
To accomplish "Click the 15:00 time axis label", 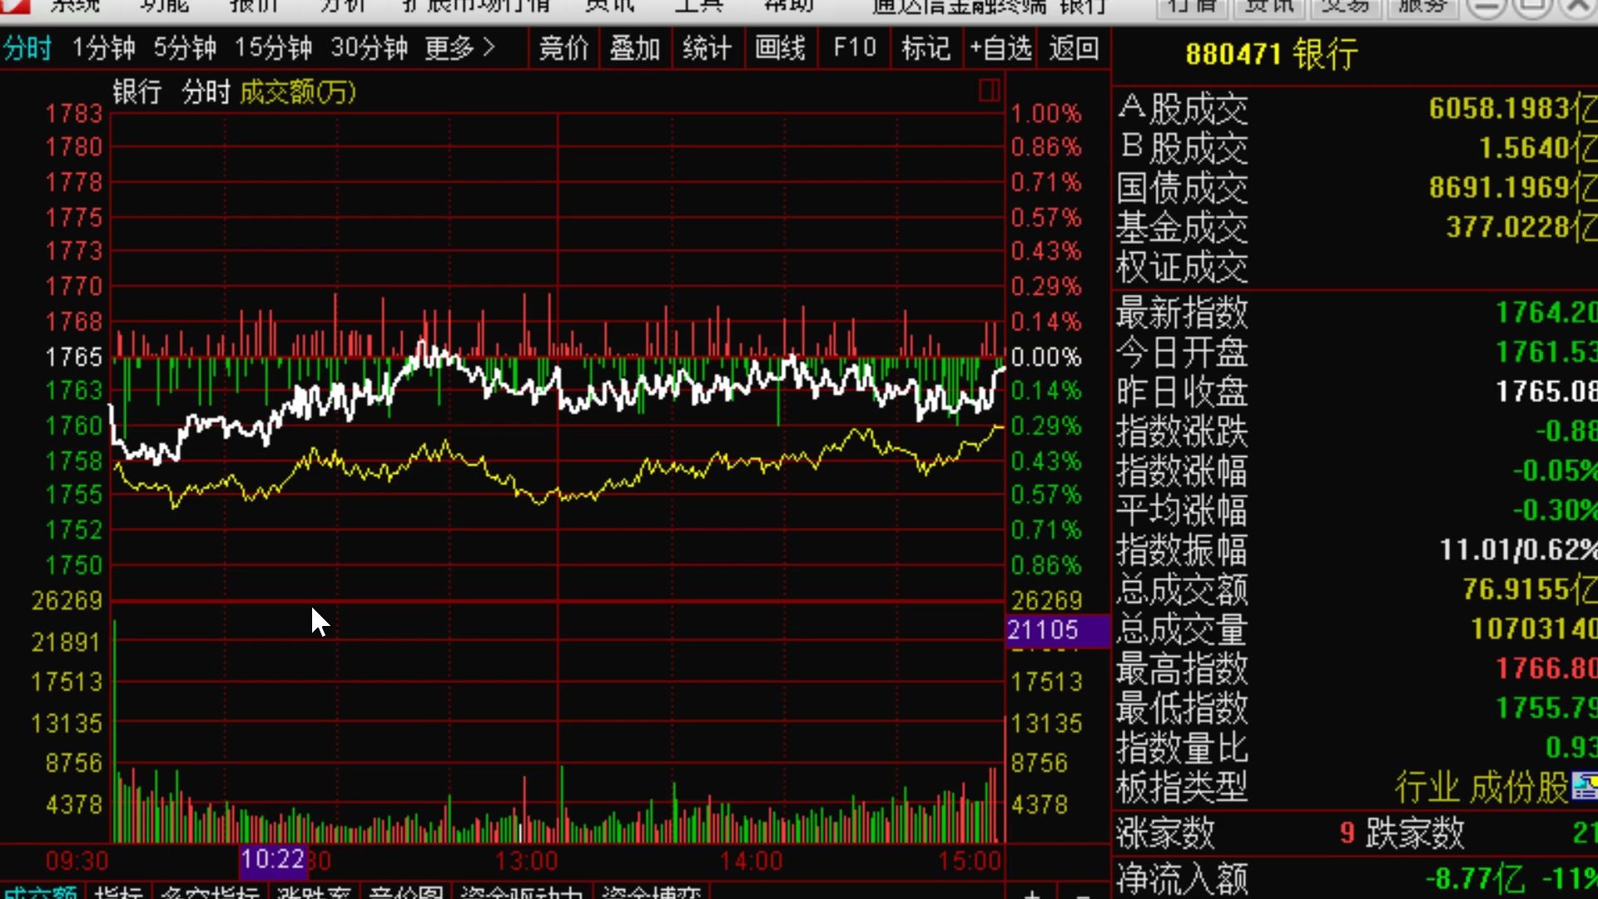I will [970, 861].
